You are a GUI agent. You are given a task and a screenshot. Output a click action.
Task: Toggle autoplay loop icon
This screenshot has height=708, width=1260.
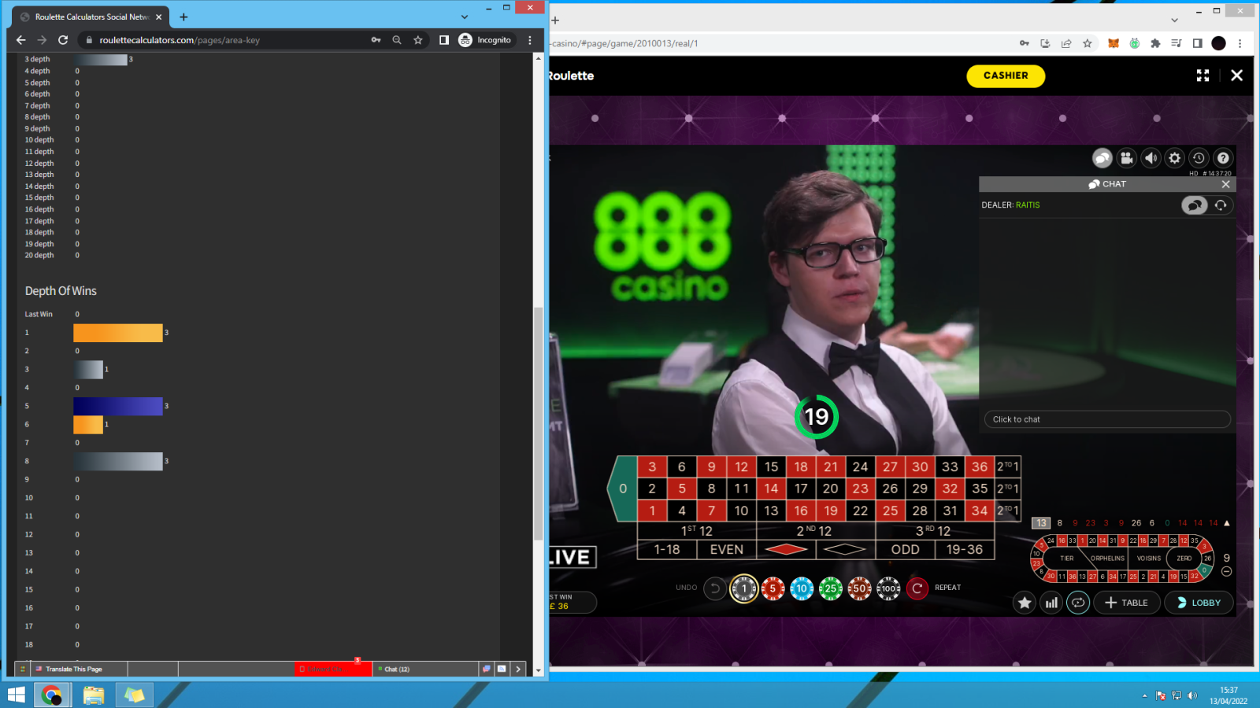pos(1078,603)
